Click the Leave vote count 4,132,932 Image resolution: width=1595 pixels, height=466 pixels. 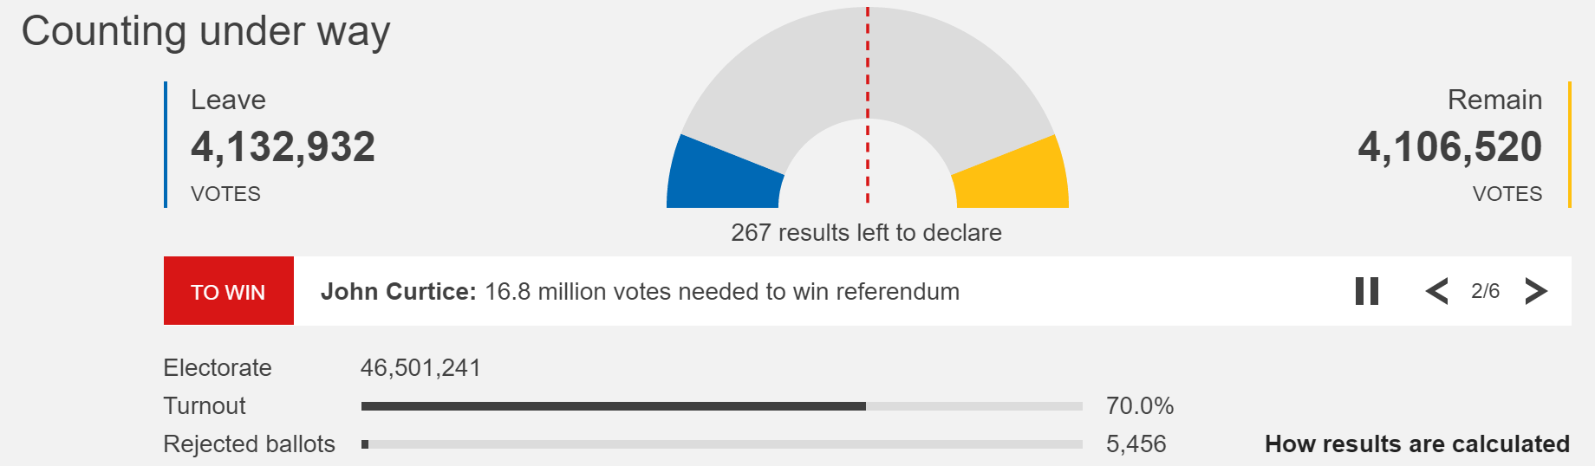283,146
